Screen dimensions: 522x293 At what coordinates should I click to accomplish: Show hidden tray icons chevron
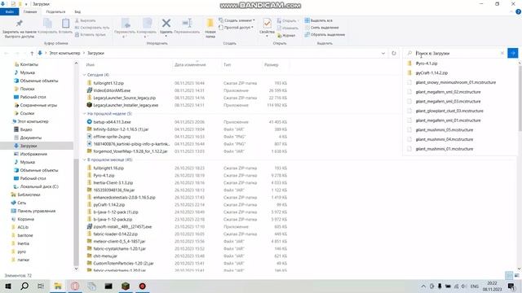pyautogui.click(x=423, y=286)
